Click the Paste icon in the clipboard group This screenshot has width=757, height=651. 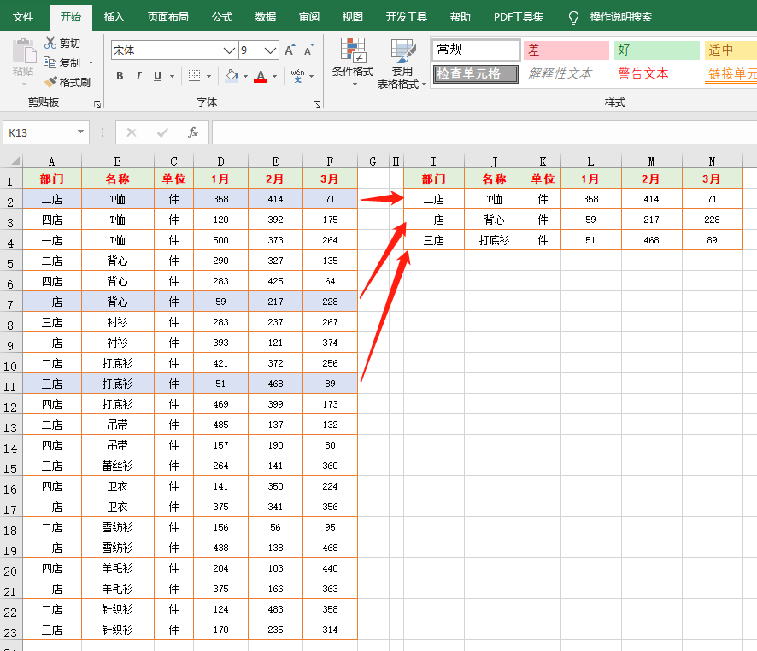pos(23,51)
